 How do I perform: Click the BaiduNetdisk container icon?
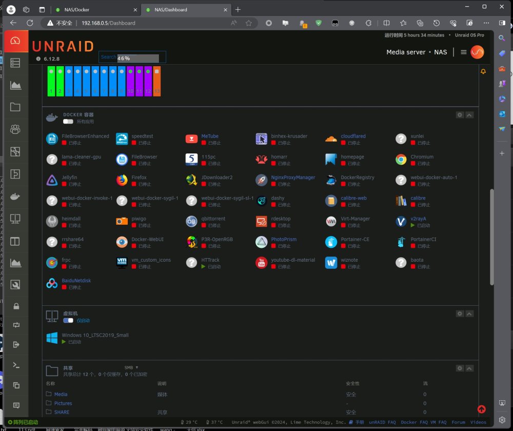(x=52, y=283)
